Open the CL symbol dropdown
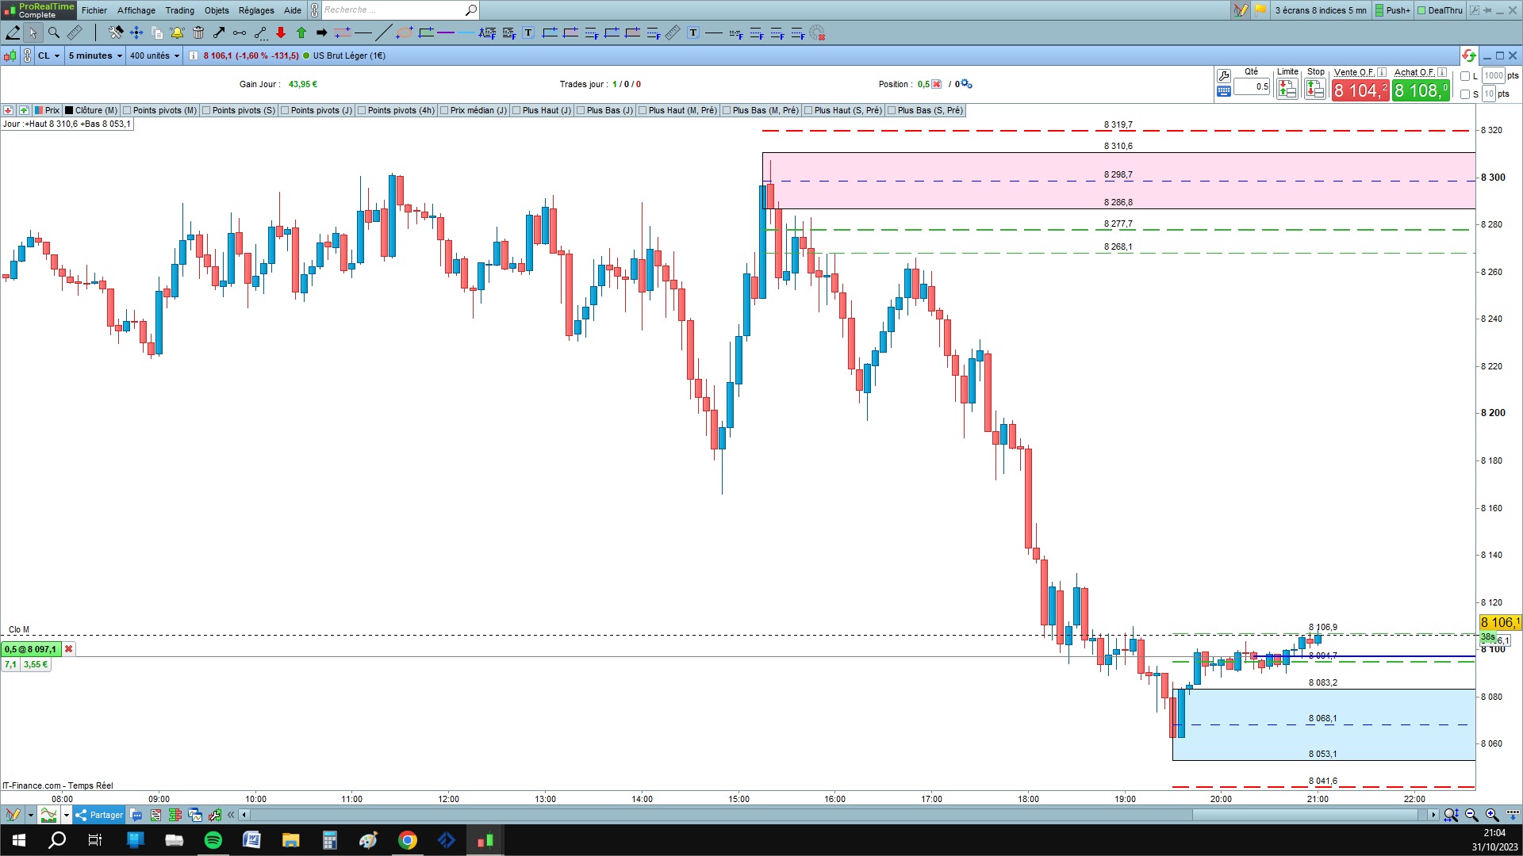This screenshot has height=856, width=1523. pyautogui.click(x=49, y=55)
